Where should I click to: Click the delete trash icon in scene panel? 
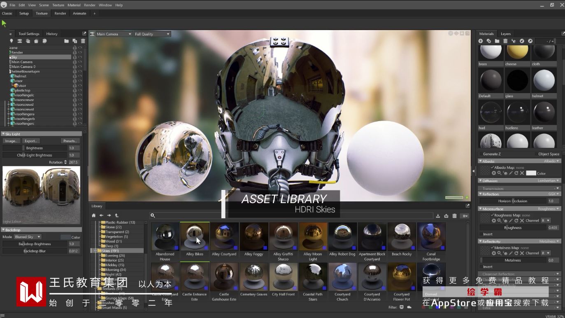click(83, 41)
